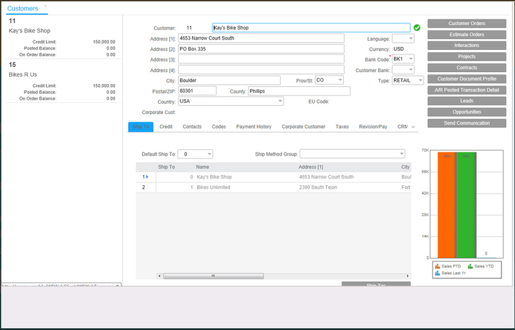
Task: Switch to the Contacts tab
Action: [192, 127]
